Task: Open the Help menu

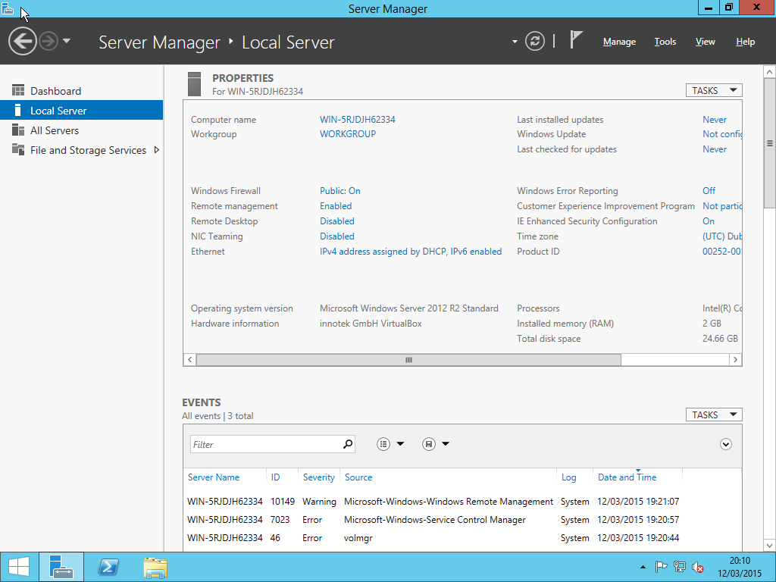Action: pos(746,42)
